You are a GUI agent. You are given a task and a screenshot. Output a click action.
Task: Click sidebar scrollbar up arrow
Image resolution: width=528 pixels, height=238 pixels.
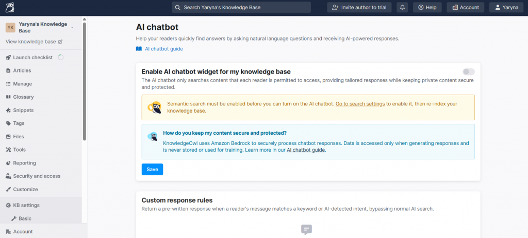click(85, 19)
